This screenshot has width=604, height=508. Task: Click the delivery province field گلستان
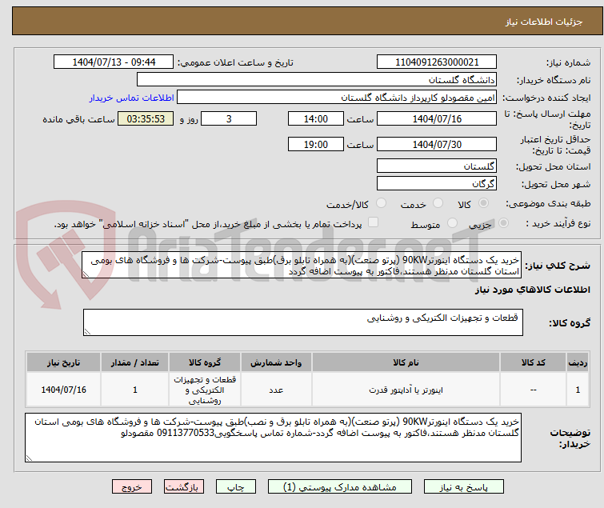pyautogui.click(x=437, y=166)
